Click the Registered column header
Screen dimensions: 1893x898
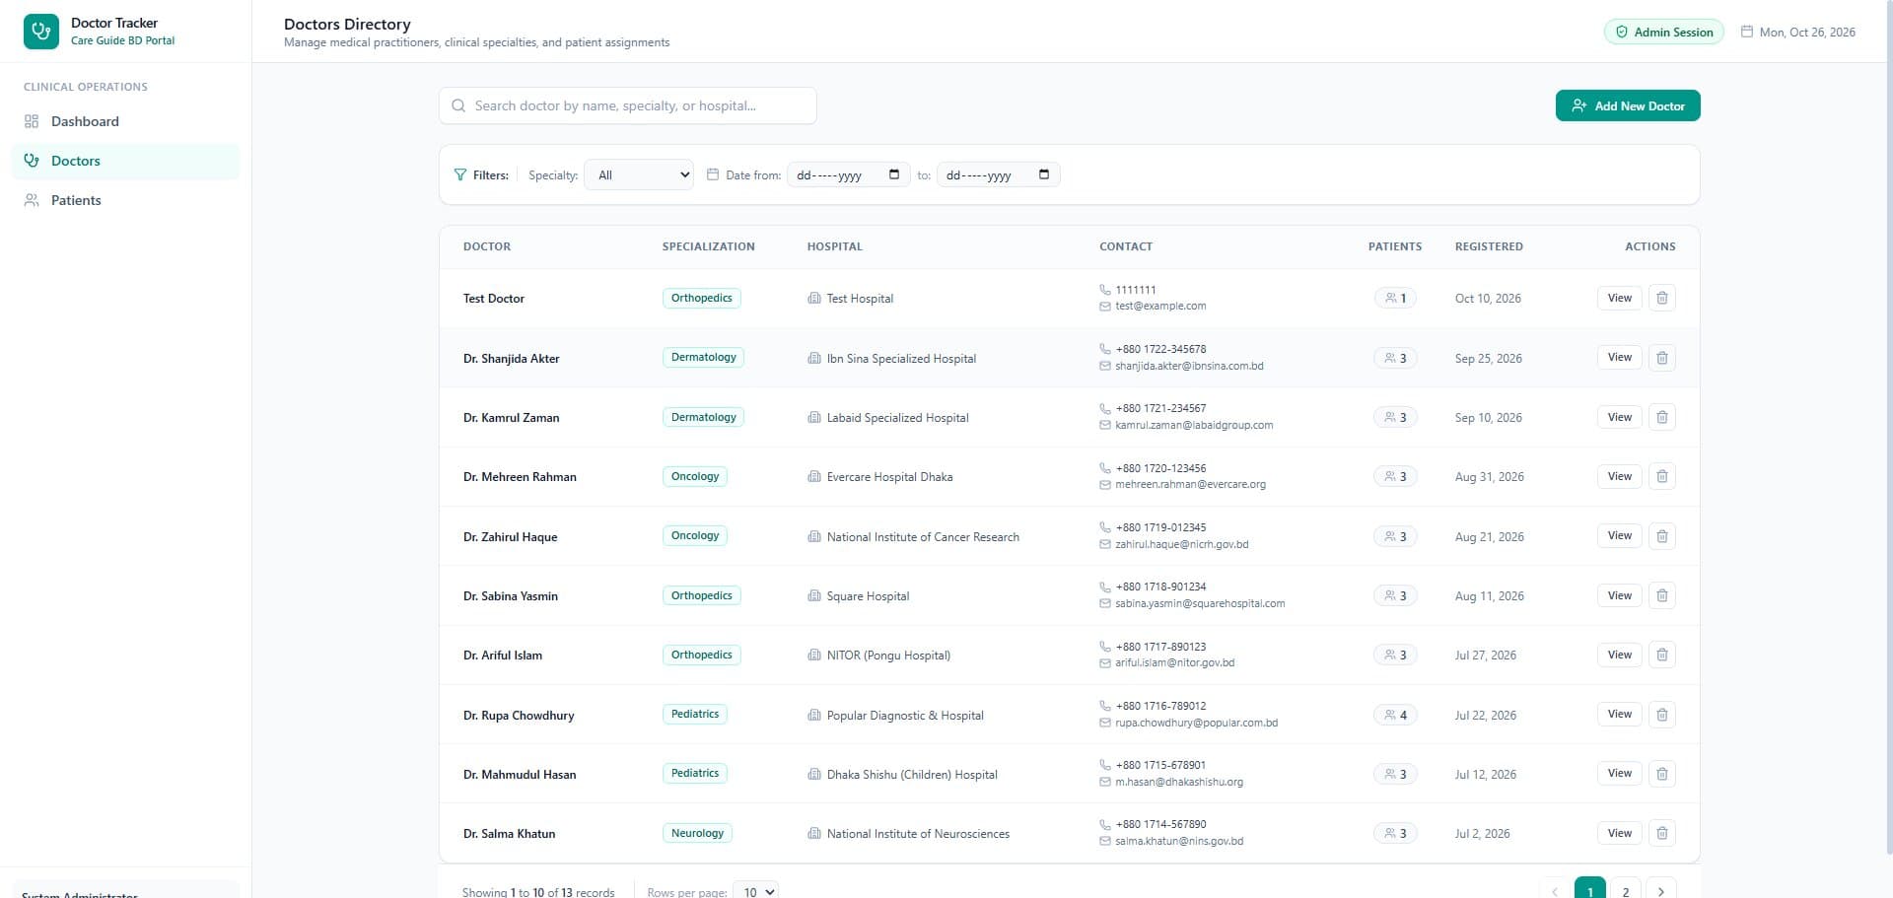pyautogui.click(x=1489, y=246)
